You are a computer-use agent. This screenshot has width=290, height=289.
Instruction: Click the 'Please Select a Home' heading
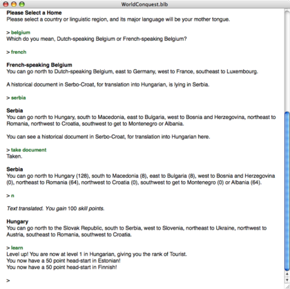[34, 12]
